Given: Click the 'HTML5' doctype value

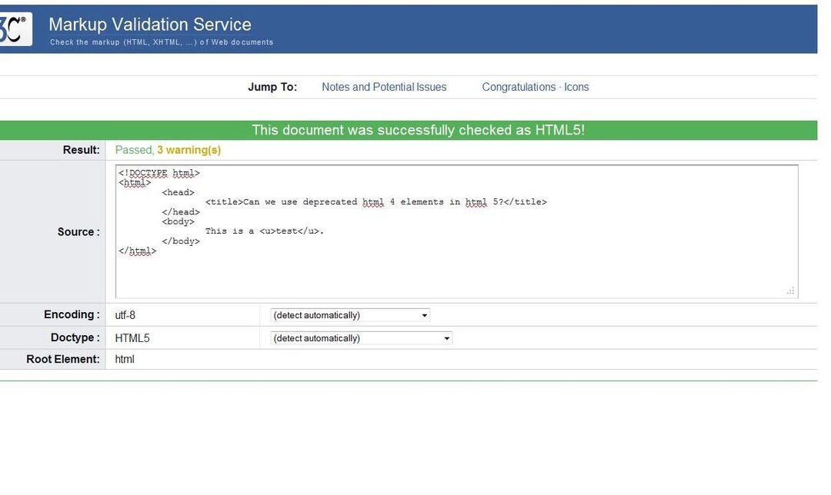Looking at the screenshot, I should click(x=132, y=338).
